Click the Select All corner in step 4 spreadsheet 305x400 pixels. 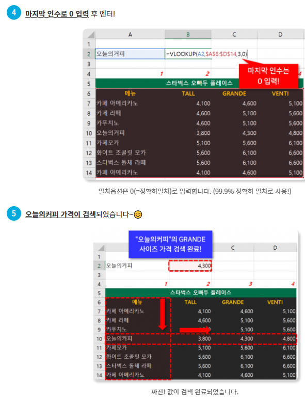89,34
